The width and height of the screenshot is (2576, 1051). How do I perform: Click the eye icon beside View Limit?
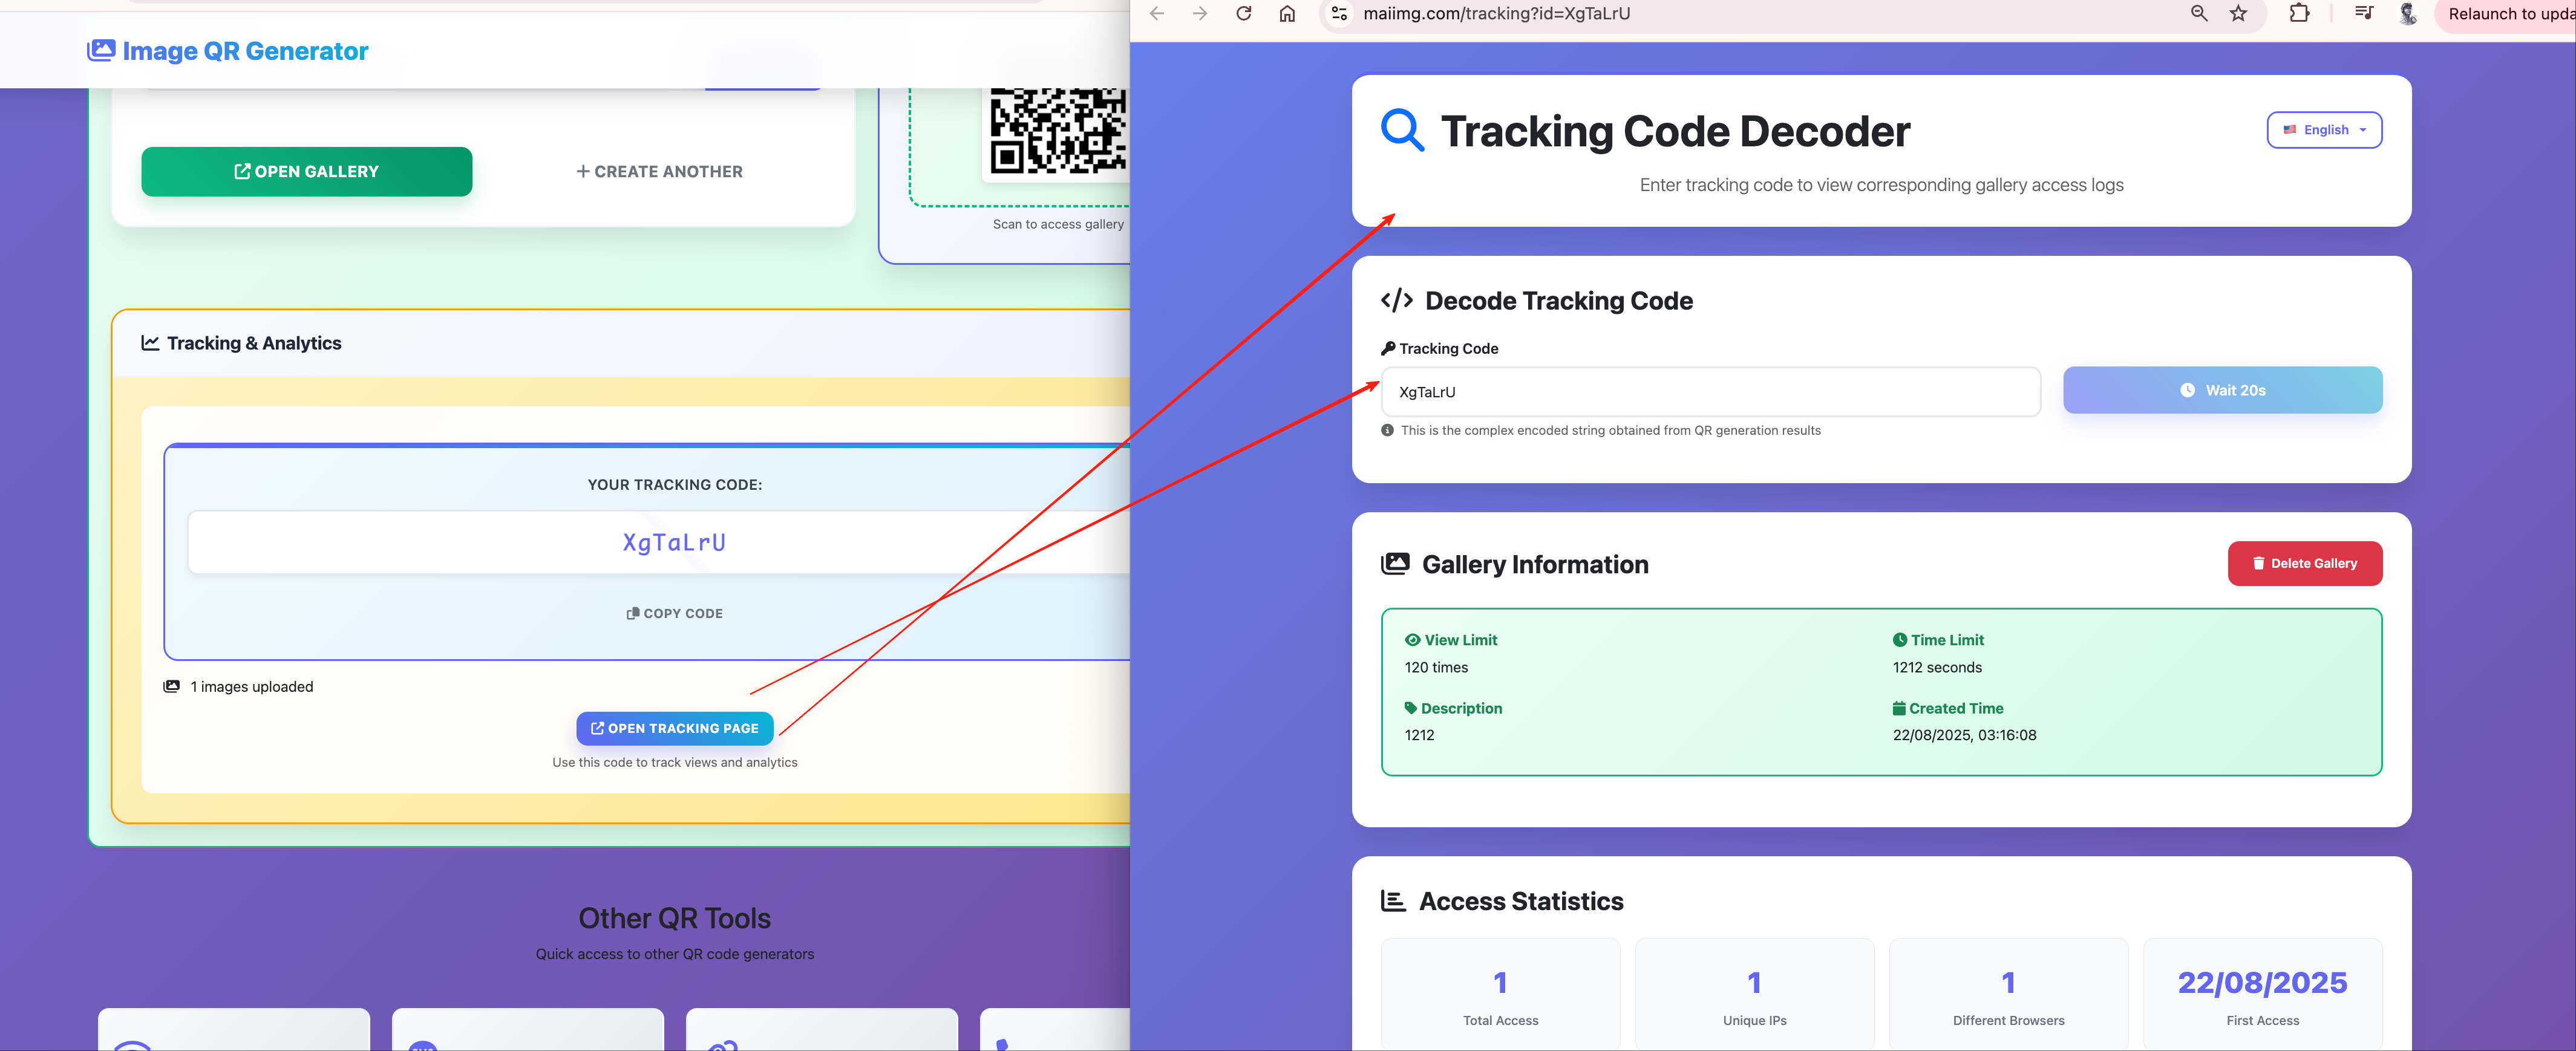1412,639
